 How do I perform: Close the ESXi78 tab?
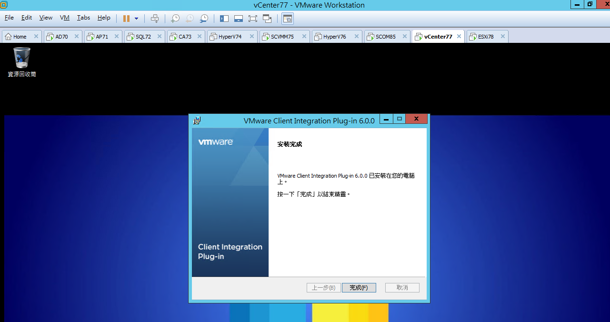[502, 36]
